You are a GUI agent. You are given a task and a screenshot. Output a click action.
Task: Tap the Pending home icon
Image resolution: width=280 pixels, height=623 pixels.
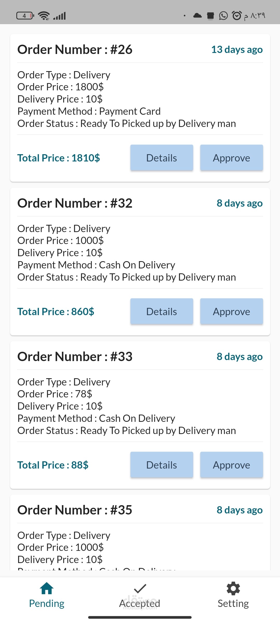(47, 588)
